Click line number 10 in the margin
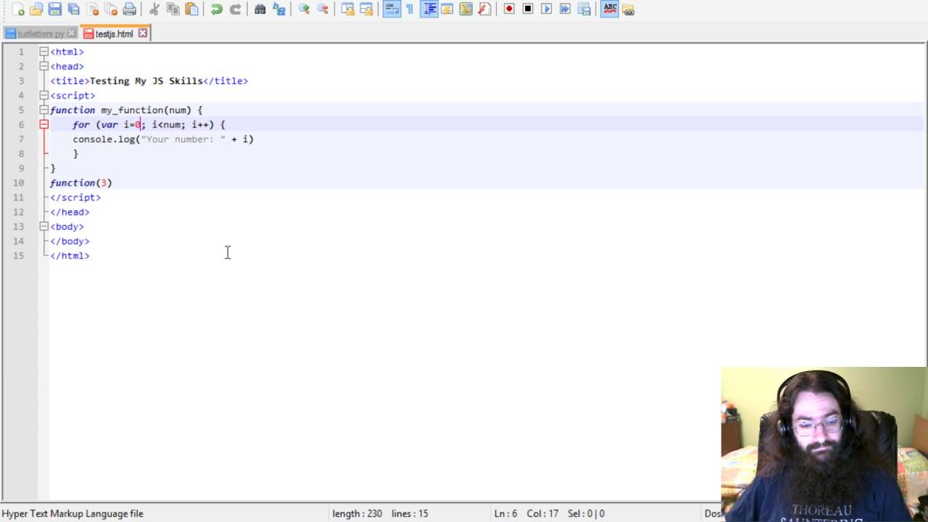The width and height of the screenshot is (928, 522). pos(18,183)
